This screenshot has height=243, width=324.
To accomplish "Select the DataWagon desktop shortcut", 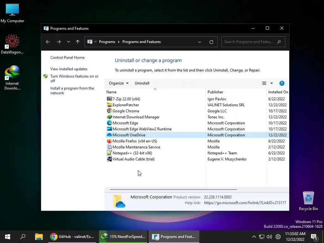I will point(12,44).
